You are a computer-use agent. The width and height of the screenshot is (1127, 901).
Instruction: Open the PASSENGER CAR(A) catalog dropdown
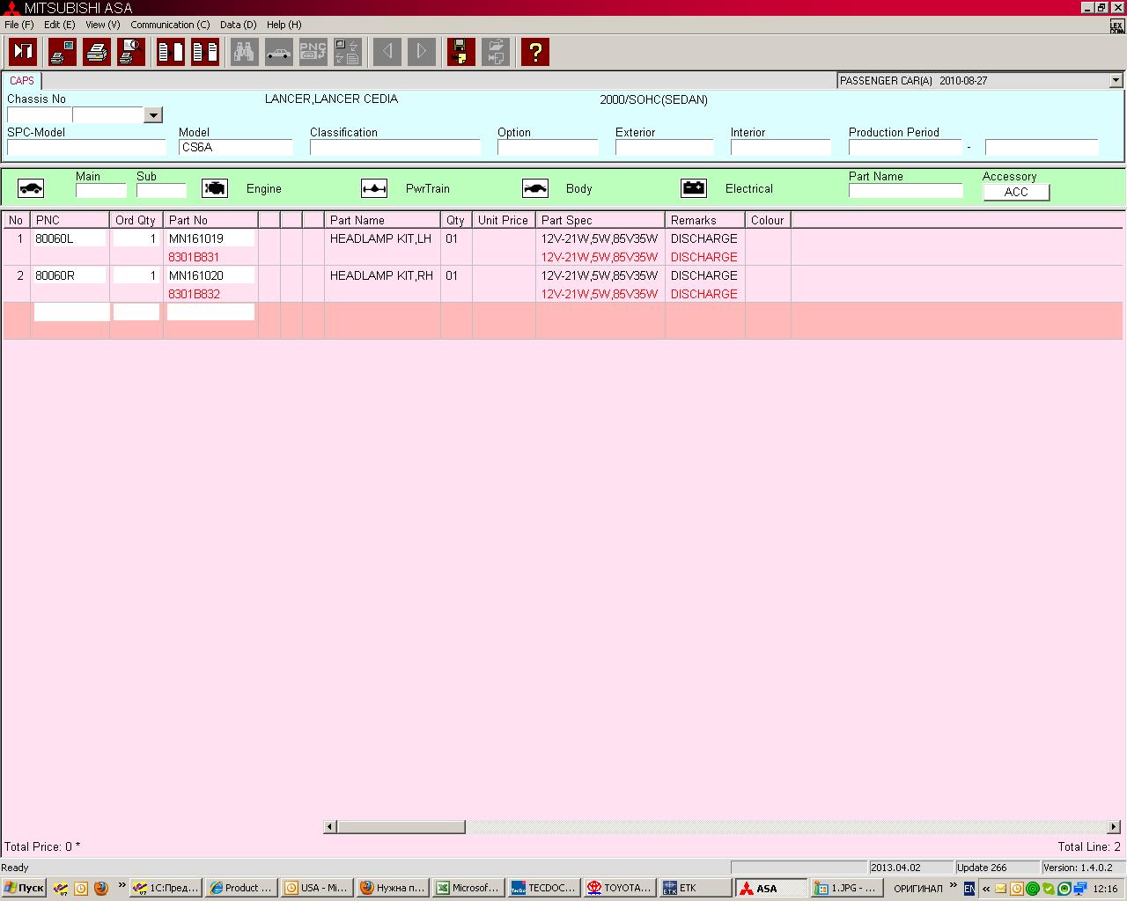click(1116, 80)
